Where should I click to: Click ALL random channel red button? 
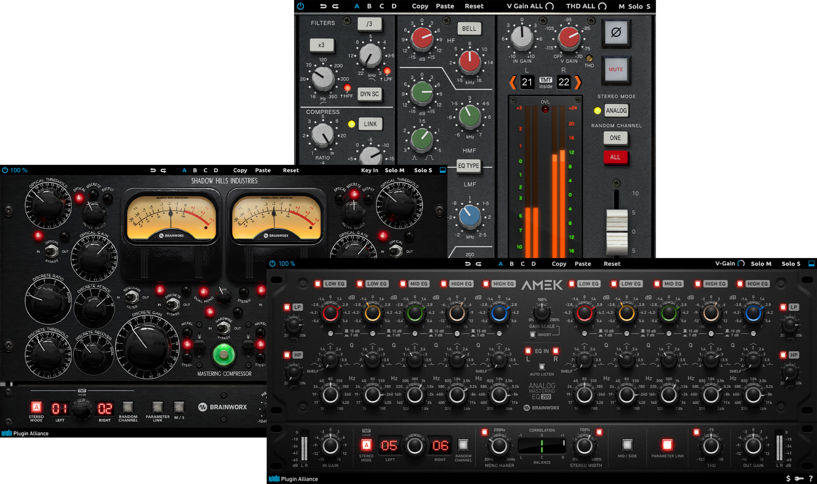coord(615,157)
